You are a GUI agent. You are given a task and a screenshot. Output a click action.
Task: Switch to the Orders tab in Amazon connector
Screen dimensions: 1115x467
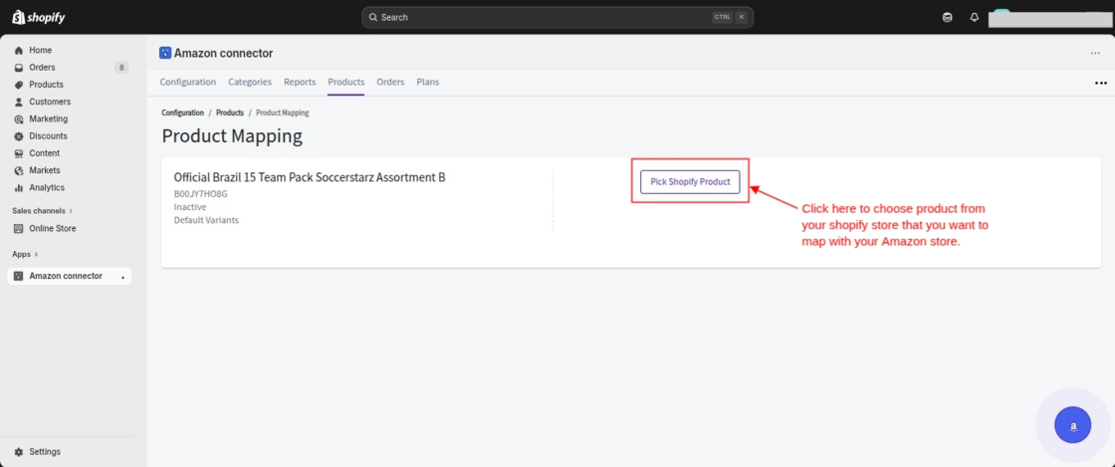click(x=390, y=83)
